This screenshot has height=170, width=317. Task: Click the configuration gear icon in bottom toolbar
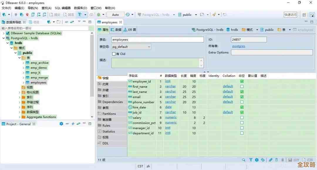(257, 160)
